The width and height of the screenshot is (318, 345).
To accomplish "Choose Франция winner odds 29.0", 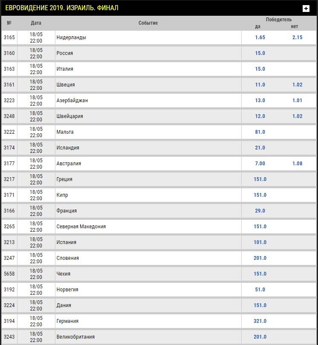I will pyautogui.click(x=260, y=211).
